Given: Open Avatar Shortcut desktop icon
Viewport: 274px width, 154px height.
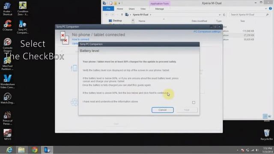Looking at the screenshot, I should (x=7, y=9).
